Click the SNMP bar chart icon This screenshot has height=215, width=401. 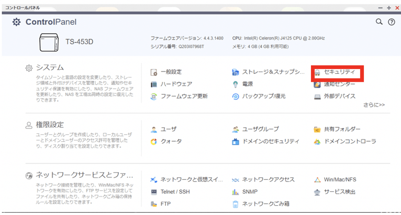point(235,192)
